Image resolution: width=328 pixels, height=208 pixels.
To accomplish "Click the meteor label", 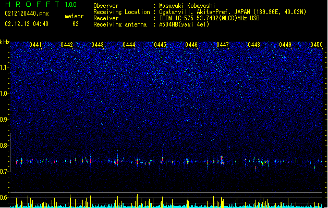I will pos(74,16).
